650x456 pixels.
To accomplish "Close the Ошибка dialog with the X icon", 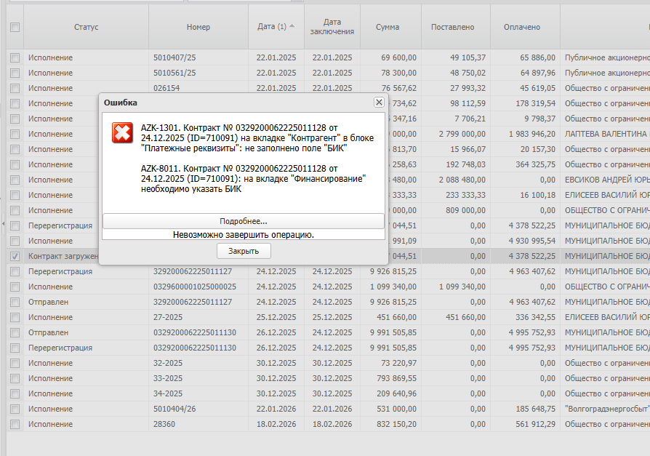I will (x=379, y=102).
